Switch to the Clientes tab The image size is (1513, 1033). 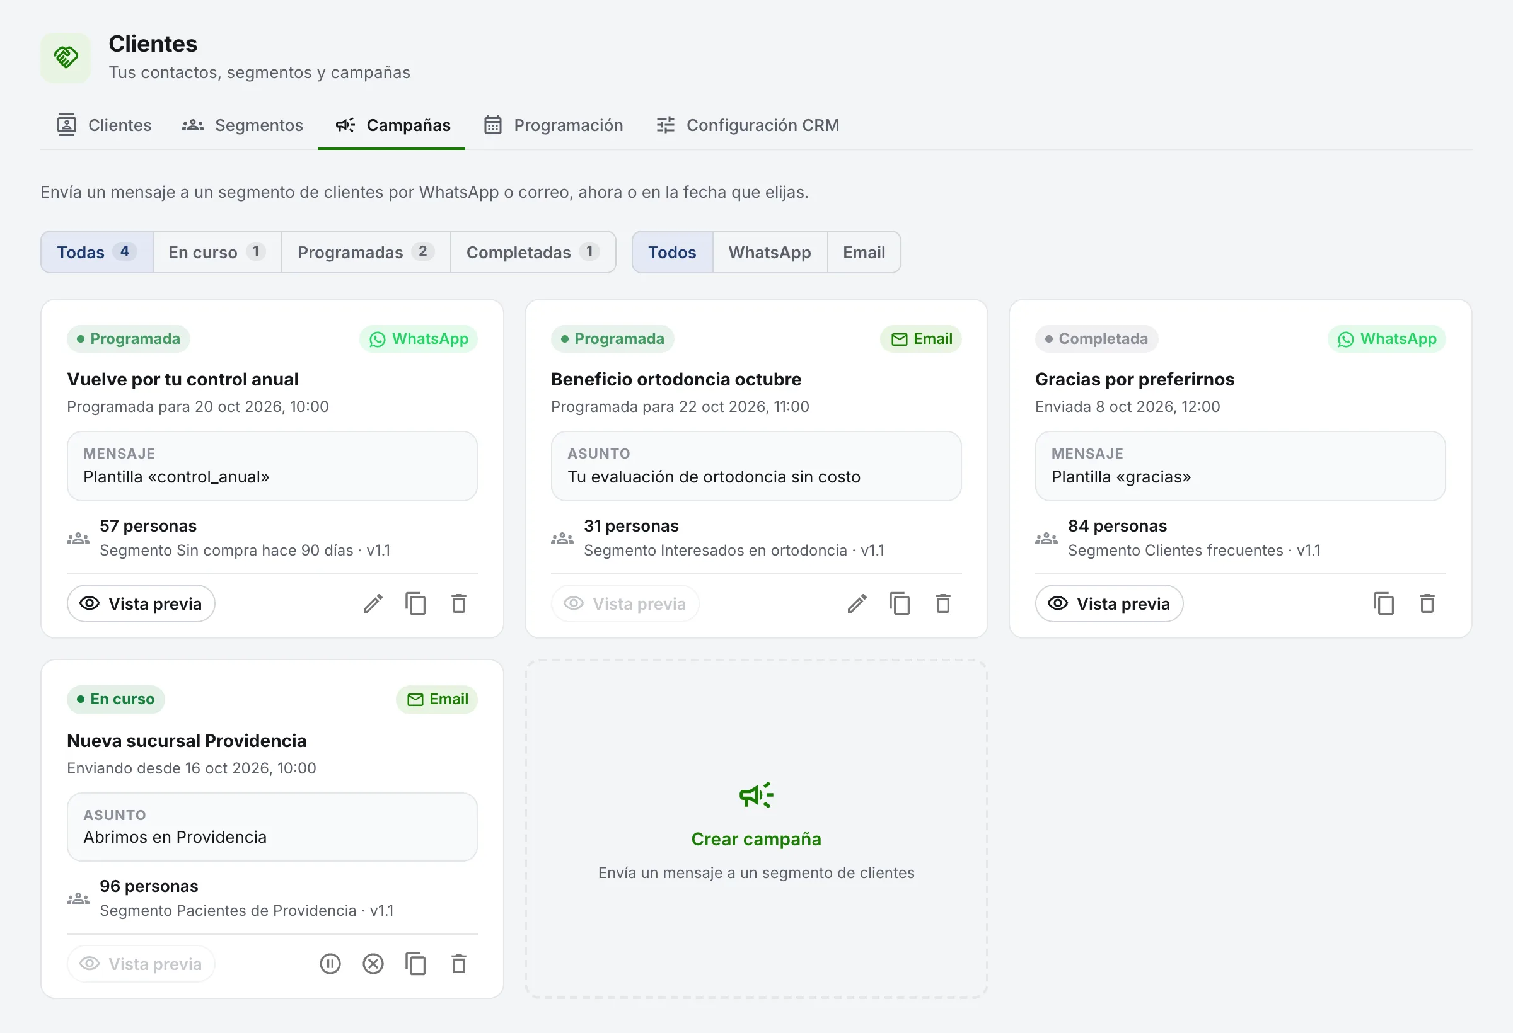click(x=104, y=125)
